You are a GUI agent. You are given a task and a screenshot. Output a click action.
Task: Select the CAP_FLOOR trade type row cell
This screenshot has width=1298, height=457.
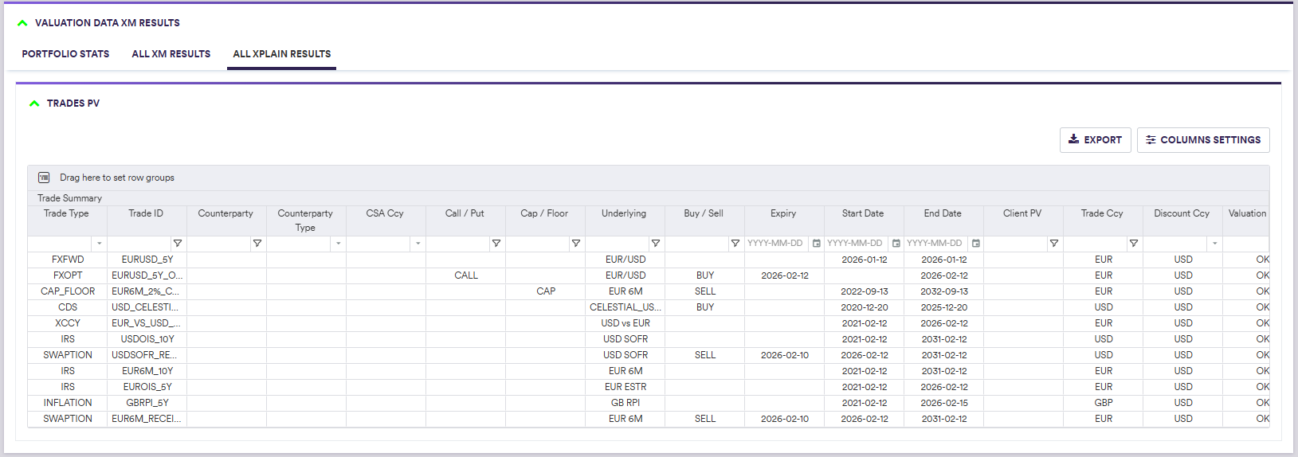(68, 291)
